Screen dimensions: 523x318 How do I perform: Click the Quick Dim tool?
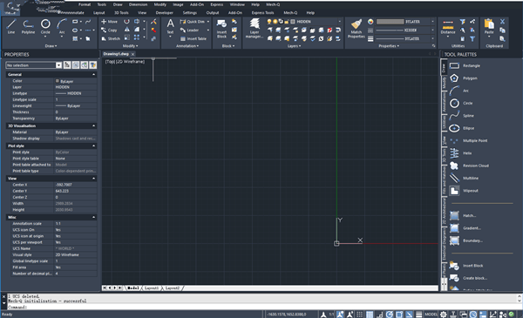(x=193, y=22)
